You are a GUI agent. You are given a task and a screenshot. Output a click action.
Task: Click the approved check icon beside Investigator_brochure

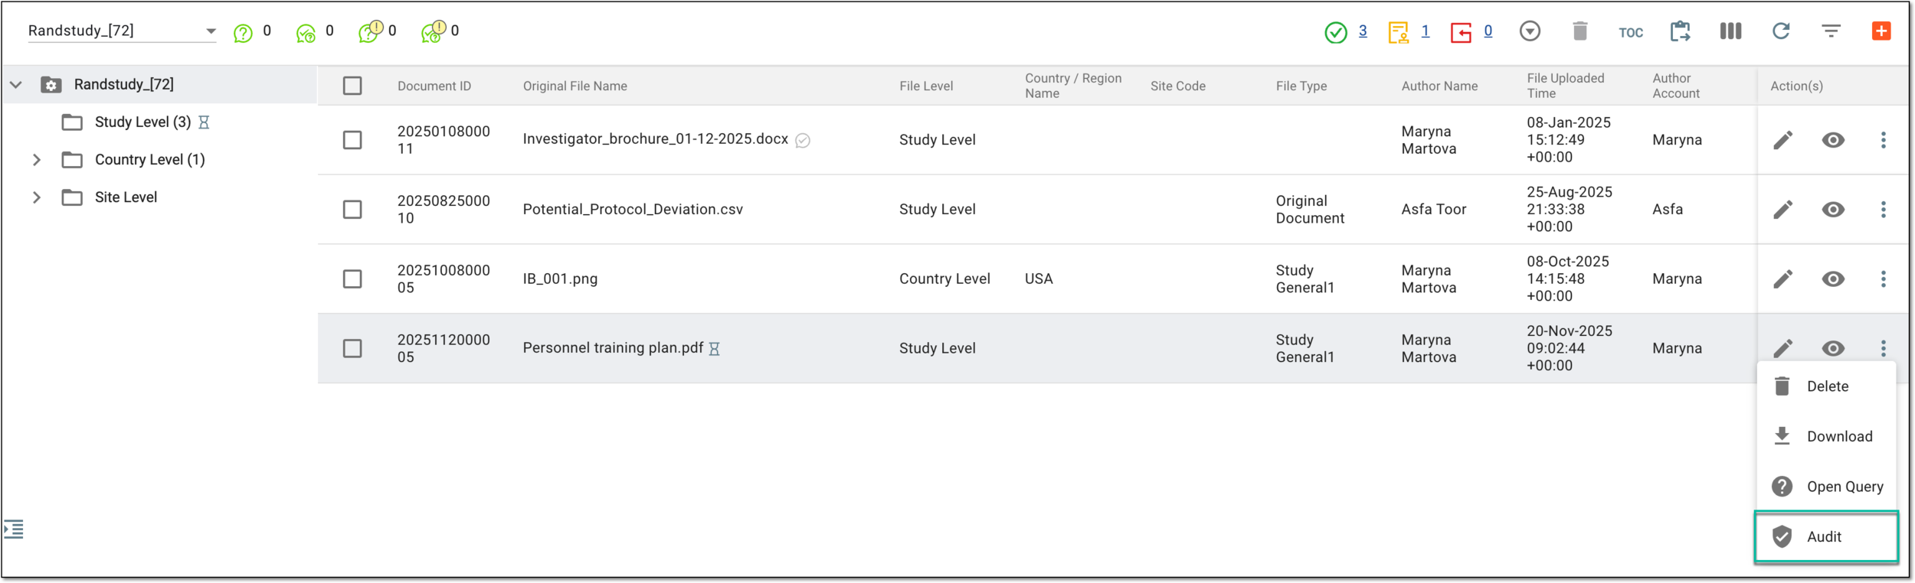pyautogui.click(x=803, y=141)
